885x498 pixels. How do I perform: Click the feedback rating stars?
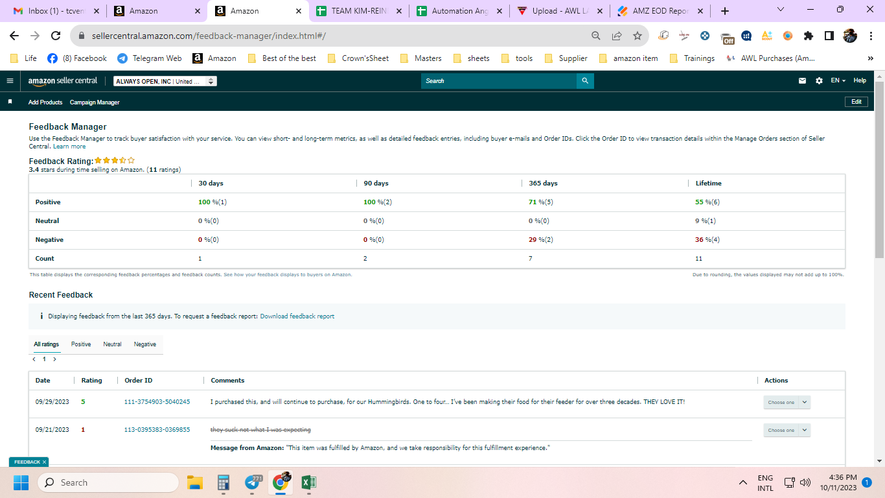(x=115, y=160)
